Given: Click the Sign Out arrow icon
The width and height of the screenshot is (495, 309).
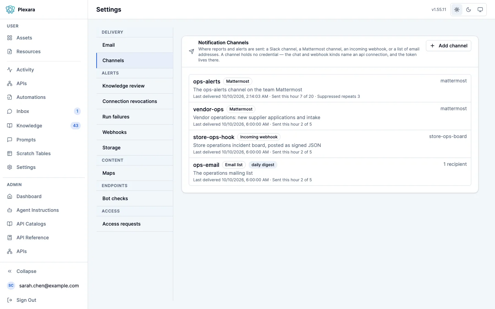Looking at the screenshot, I should (10, 300).
